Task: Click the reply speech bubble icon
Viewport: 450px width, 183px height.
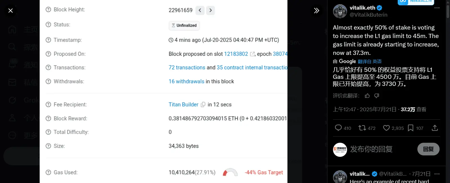Action: pos(338,128)
